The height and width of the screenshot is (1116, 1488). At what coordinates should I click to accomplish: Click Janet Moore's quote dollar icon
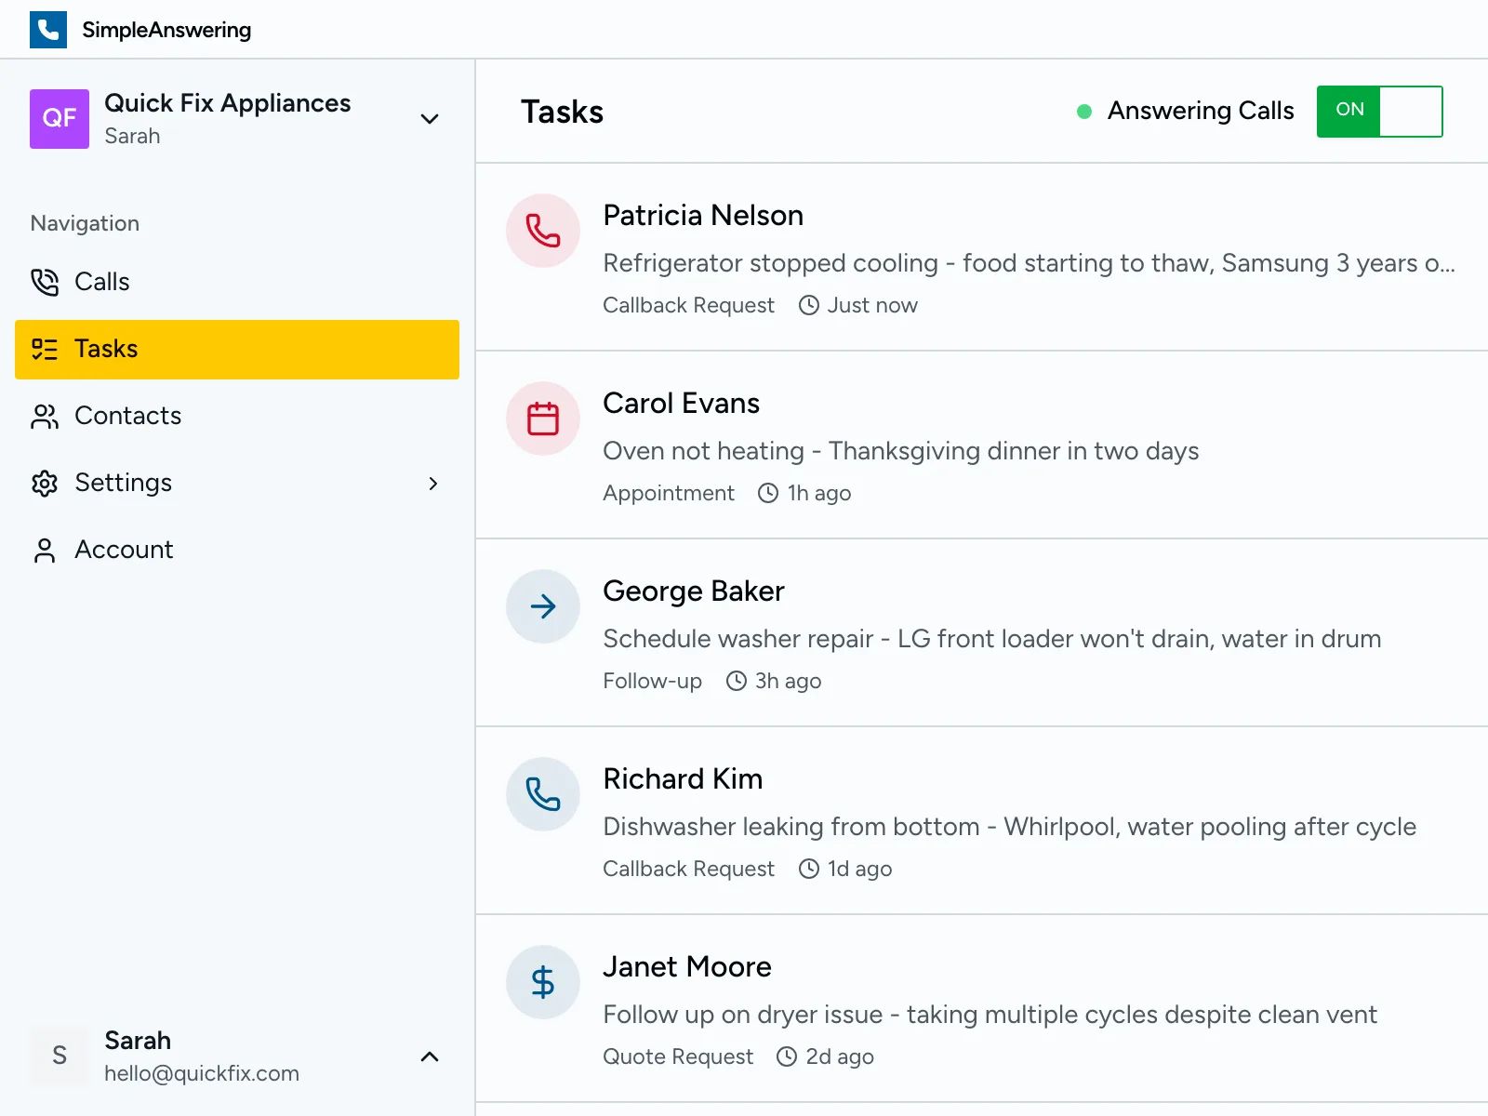point(542,982)
